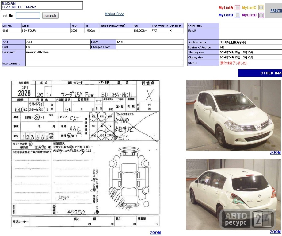The image size is (282, 236).
Task: Select the Condition value X
Action: [176, 31]
